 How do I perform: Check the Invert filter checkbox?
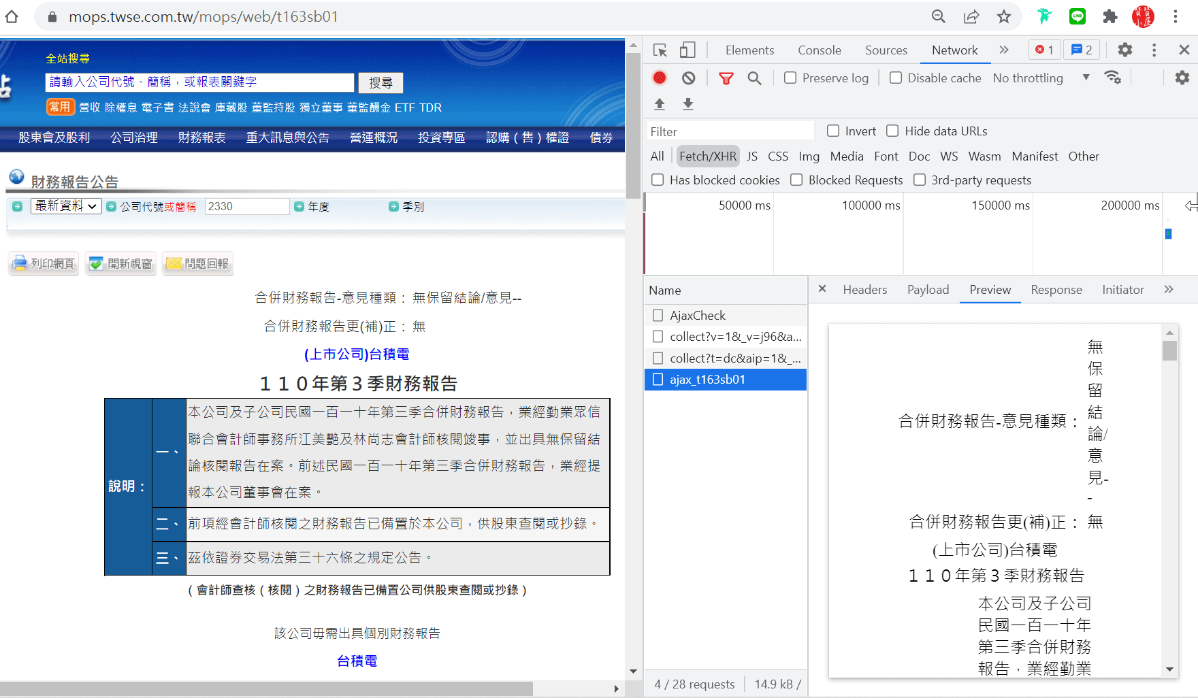tap(833, 131)
